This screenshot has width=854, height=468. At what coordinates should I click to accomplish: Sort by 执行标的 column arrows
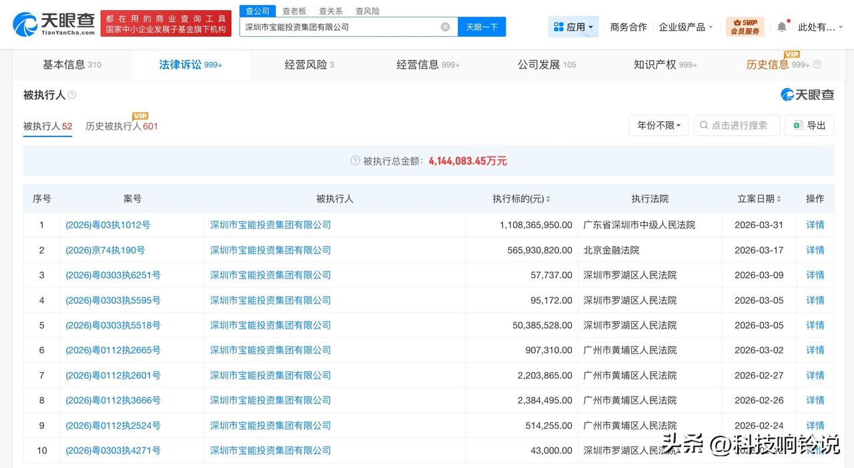pyautogui.click(x=548, y=199)
